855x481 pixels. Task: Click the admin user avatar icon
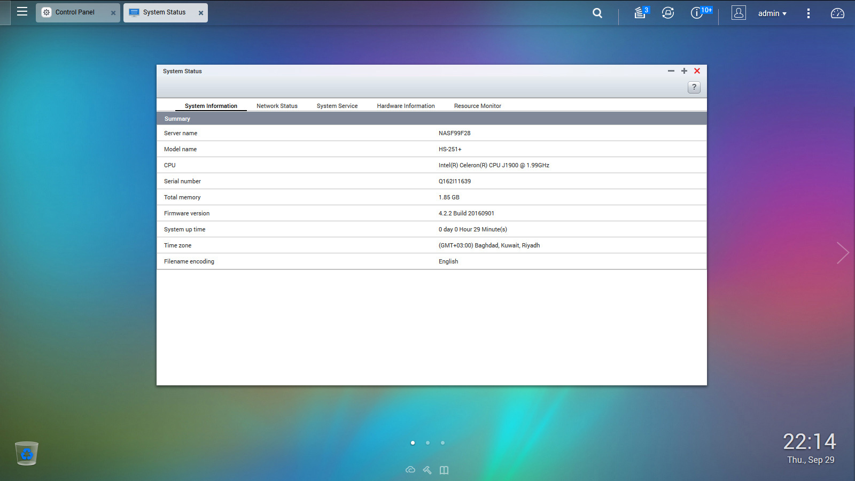pyautogui.click(x=739, y=13)
